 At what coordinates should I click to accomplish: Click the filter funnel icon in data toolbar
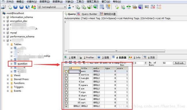click(x=84, y=63)
